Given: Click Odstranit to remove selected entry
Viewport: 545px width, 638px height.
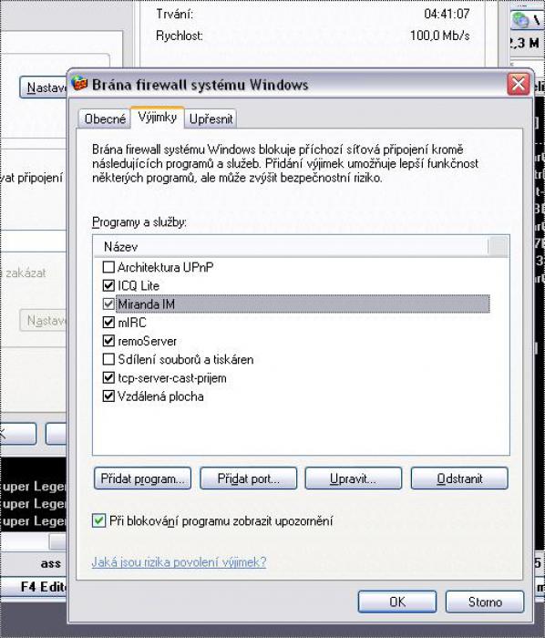Looking at the screenshot, I should (459, 478).
